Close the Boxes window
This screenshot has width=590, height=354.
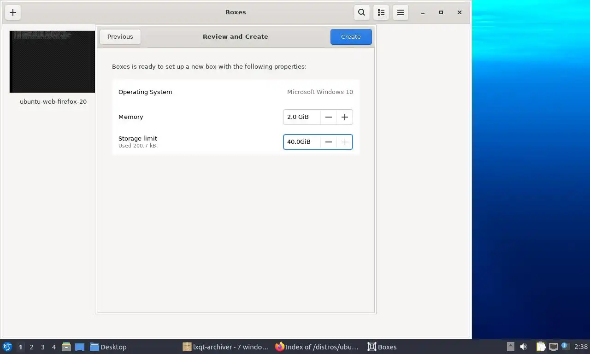click(x=460, y=12)
